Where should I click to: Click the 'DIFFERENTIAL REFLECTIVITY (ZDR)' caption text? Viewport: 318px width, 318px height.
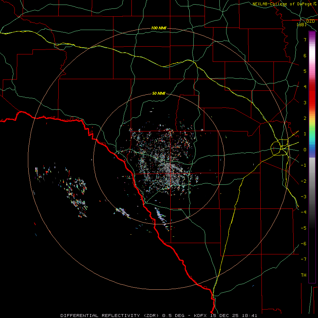click(110, 316)
